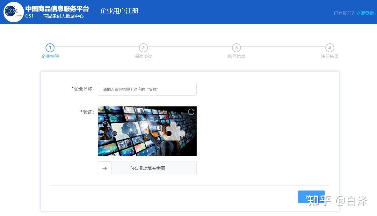
Task: Select the 企业校验 step label
Action: [x=50, y=56]
